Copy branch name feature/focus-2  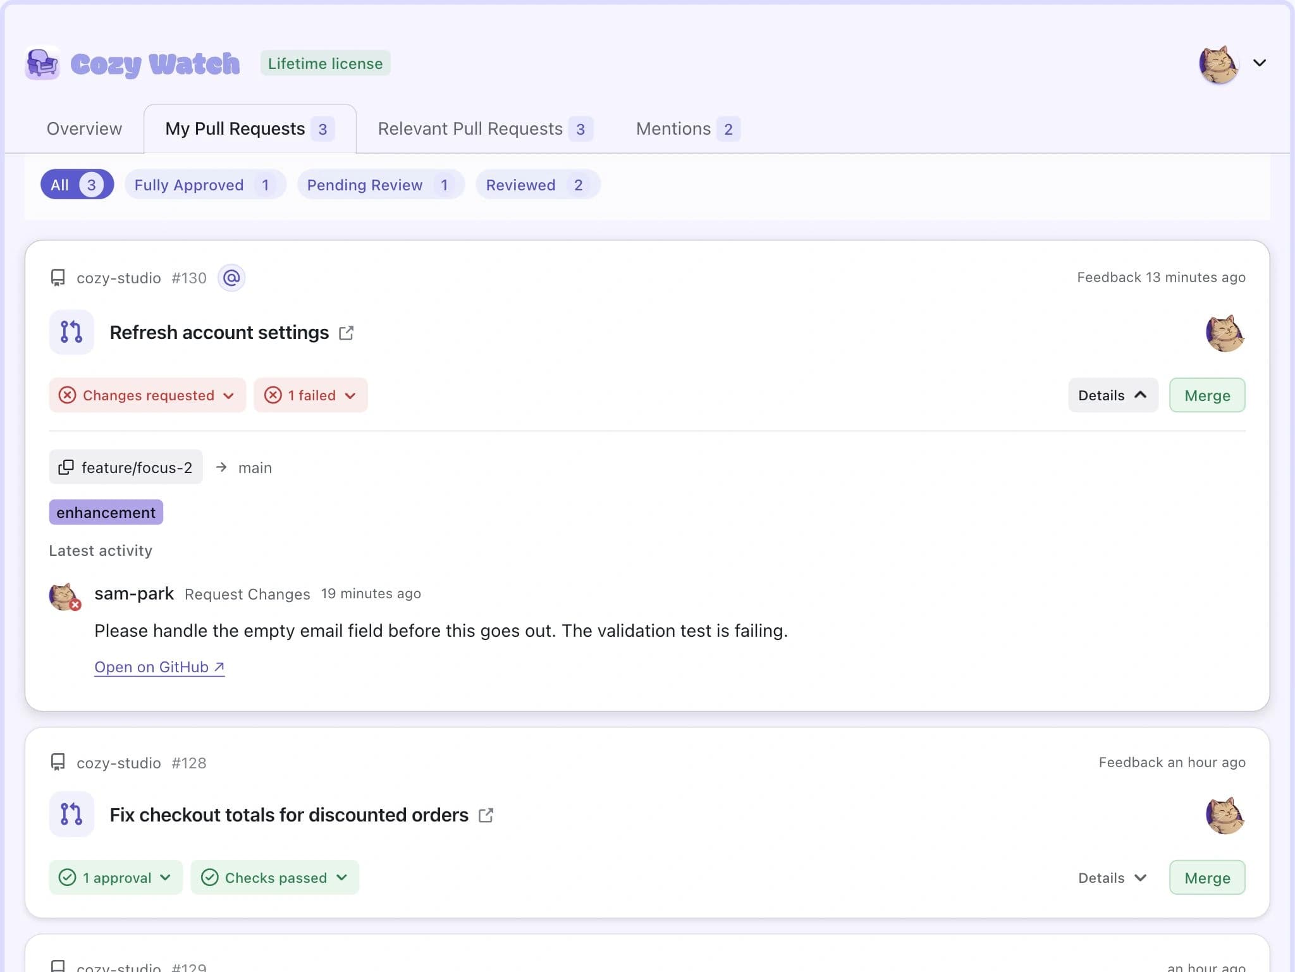(126, 467)
